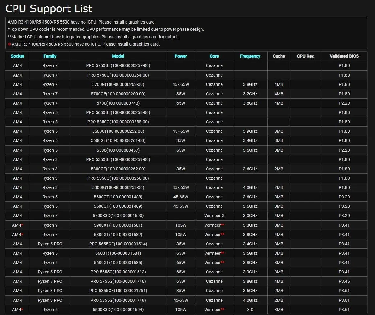The height and width of the screenshot is (315, 375).
Task: Select model 5800XT(100-000001582)
Action: pyautogui.click(x=118, y=235)
